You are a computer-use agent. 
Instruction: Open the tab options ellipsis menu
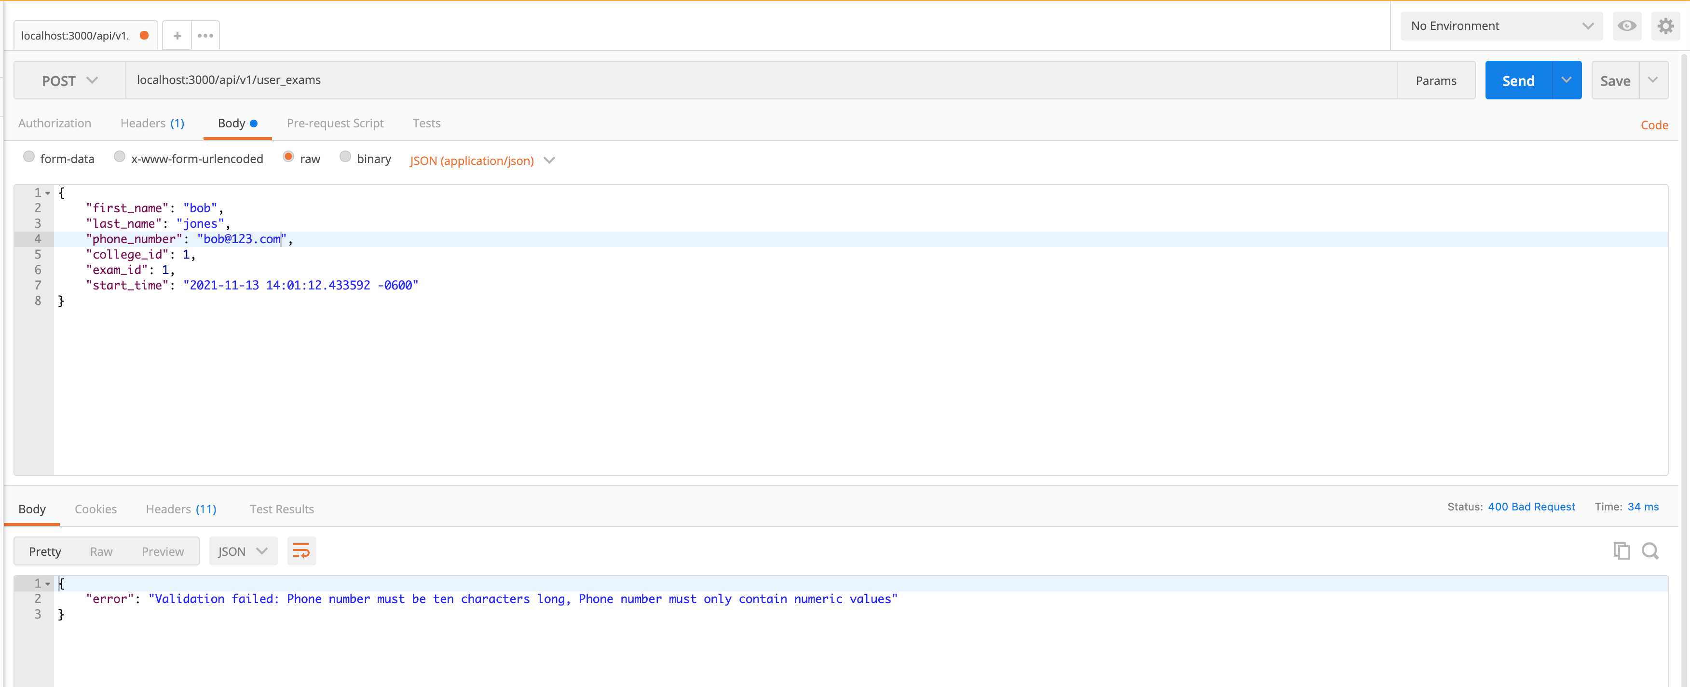(205, 35)
